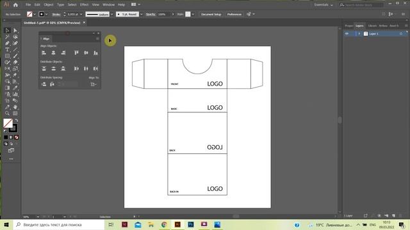Screen dimensions: 410x230
Task: Set paint type to None
Action: click(17, 137)
